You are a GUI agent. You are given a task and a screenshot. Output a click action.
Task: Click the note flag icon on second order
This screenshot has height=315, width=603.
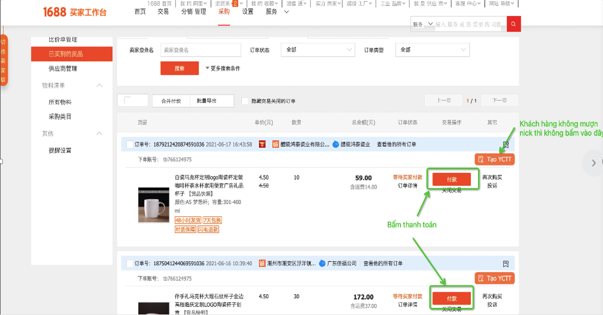click(x=506, y=264)
